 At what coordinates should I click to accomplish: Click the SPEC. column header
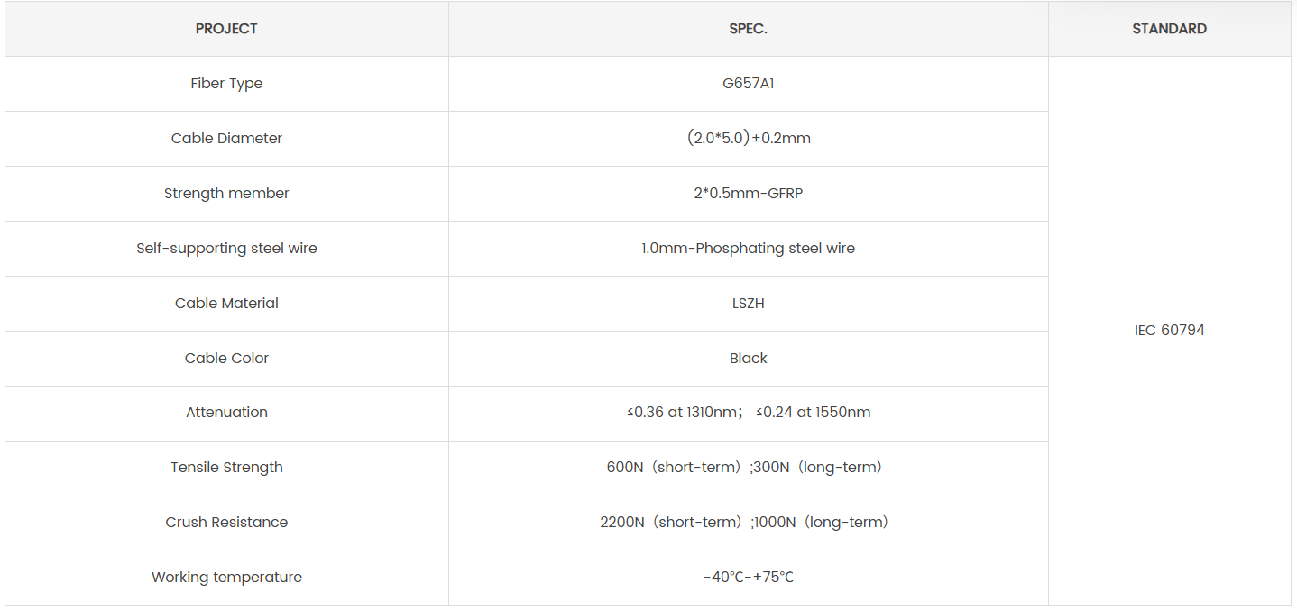coord(748,29)
